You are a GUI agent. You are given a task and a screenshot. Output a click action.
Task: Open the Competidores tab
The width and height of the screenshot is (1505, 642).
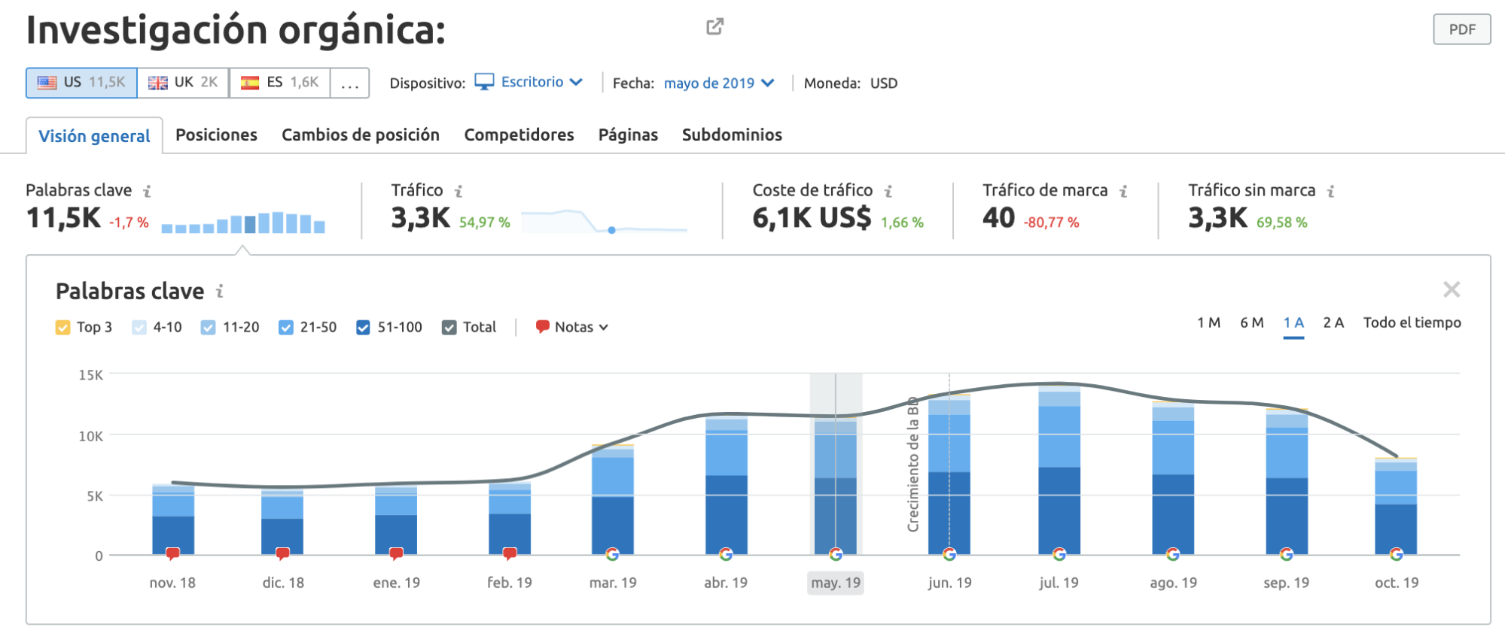[519, 135]
